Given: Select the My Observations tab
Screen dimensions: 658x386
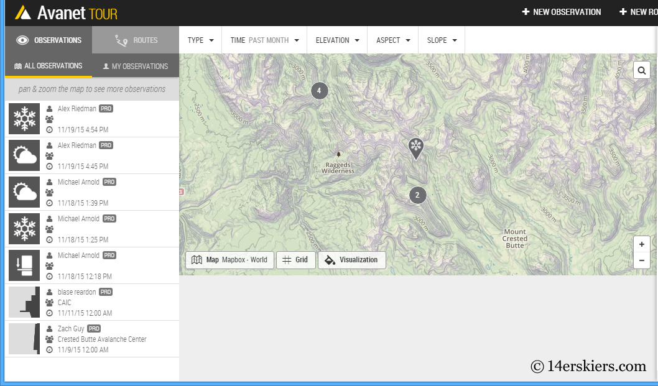Looking at the screenshot, I should click(x=136, y=66).
